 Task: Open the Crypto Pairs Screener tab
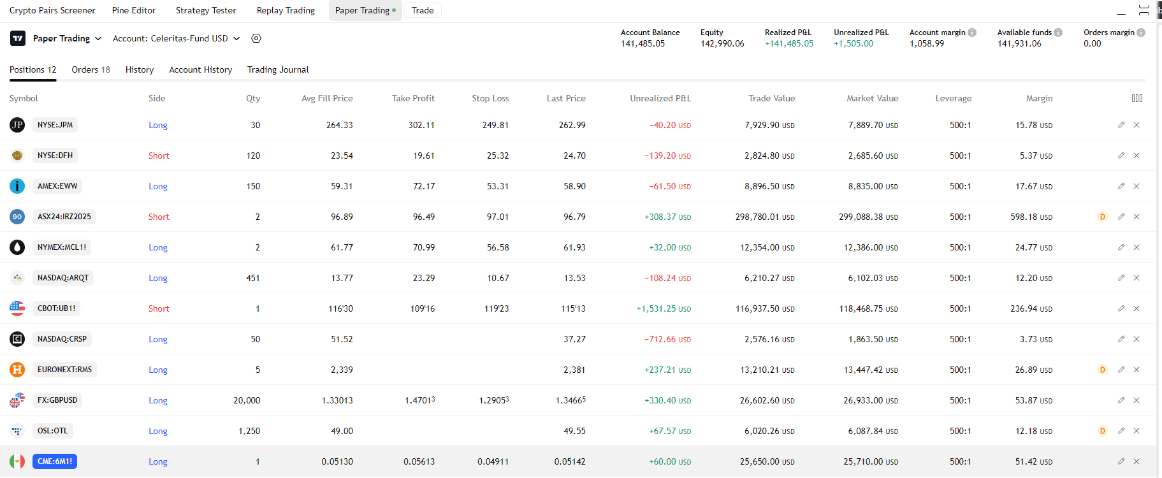[52, 10]
